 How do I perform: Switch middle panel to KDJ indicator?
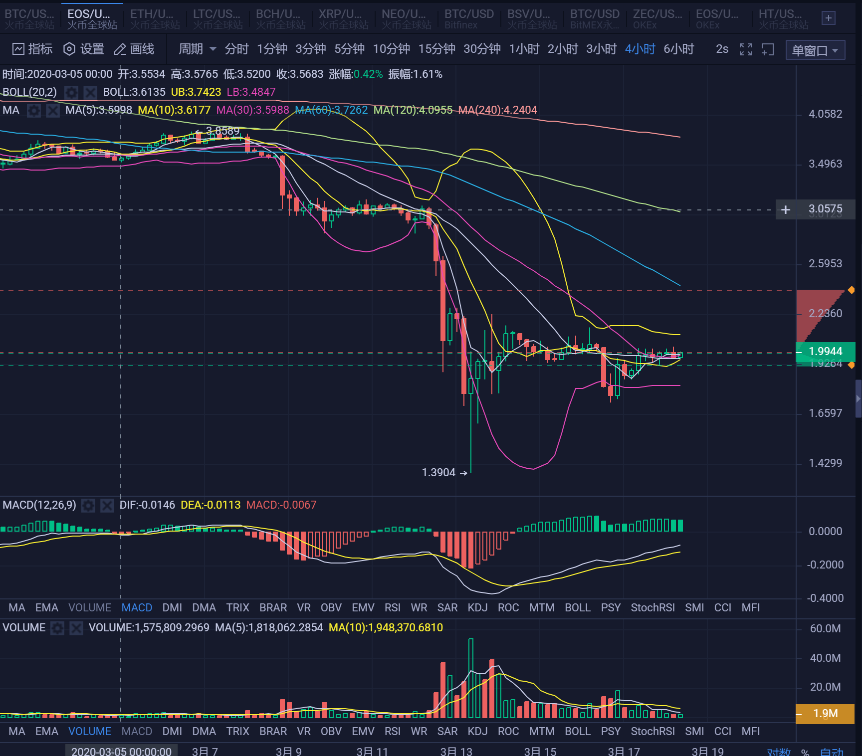tap(477, 608)
